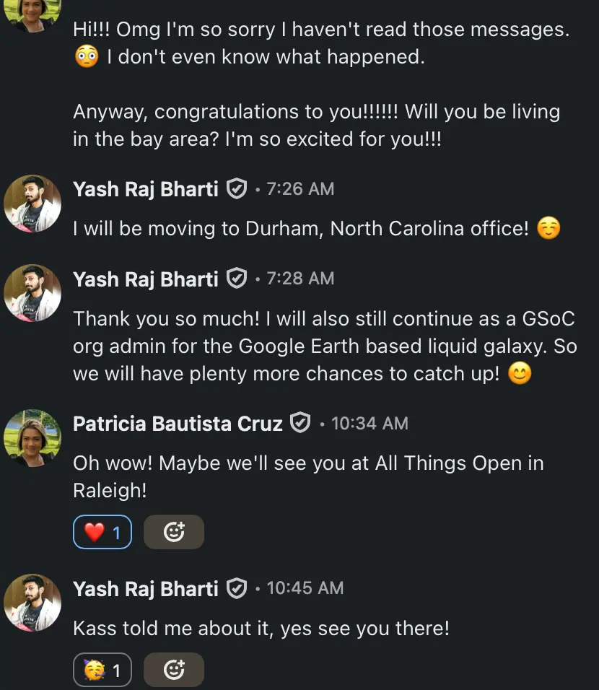Image resolution: width=599 pixels, height=690 pixels.
Task: Click Yash Raj Bharti name at 7:26 AM
Action: pos(146,189)
